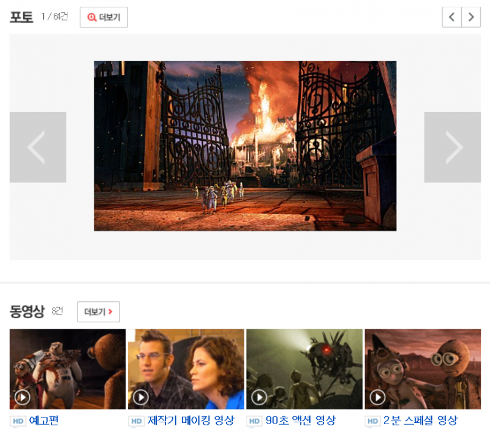Click the play icon on the 90초 액션 영상 thumbnail
The width and height of the screenshot is (490, 437).
(259, 397)
